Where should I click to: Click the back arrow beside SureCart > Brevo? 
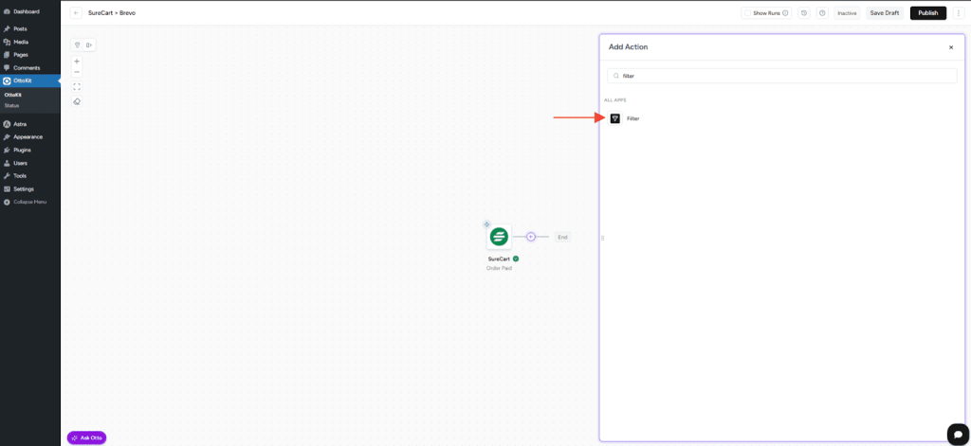click(76, 13)
